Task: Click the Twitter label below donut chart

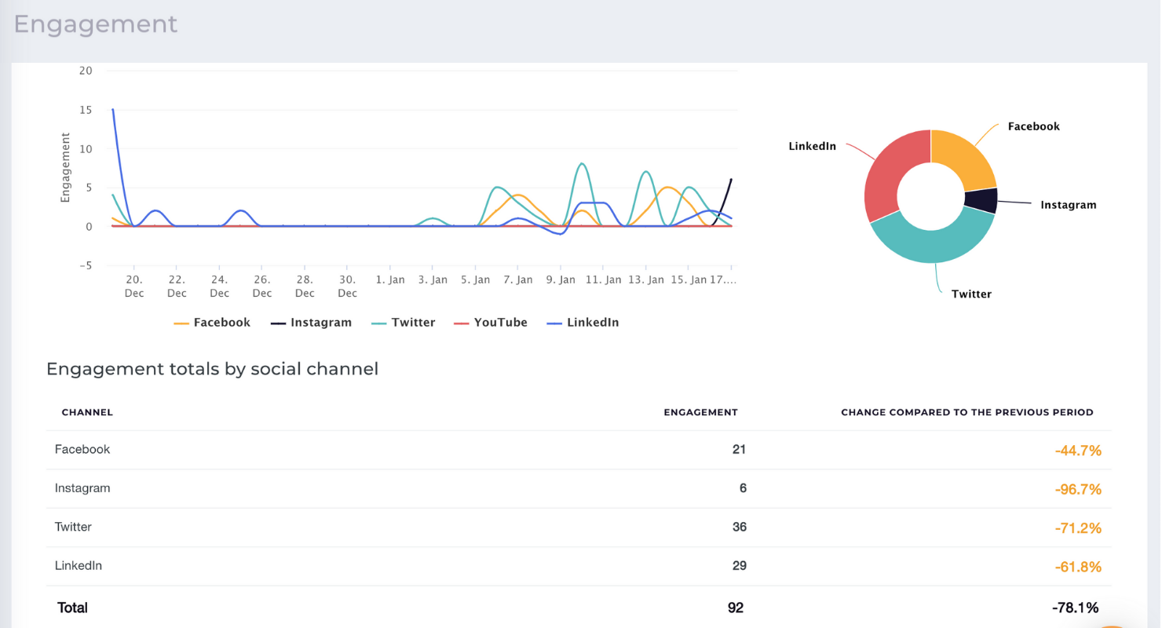Action: pos(971,294)
